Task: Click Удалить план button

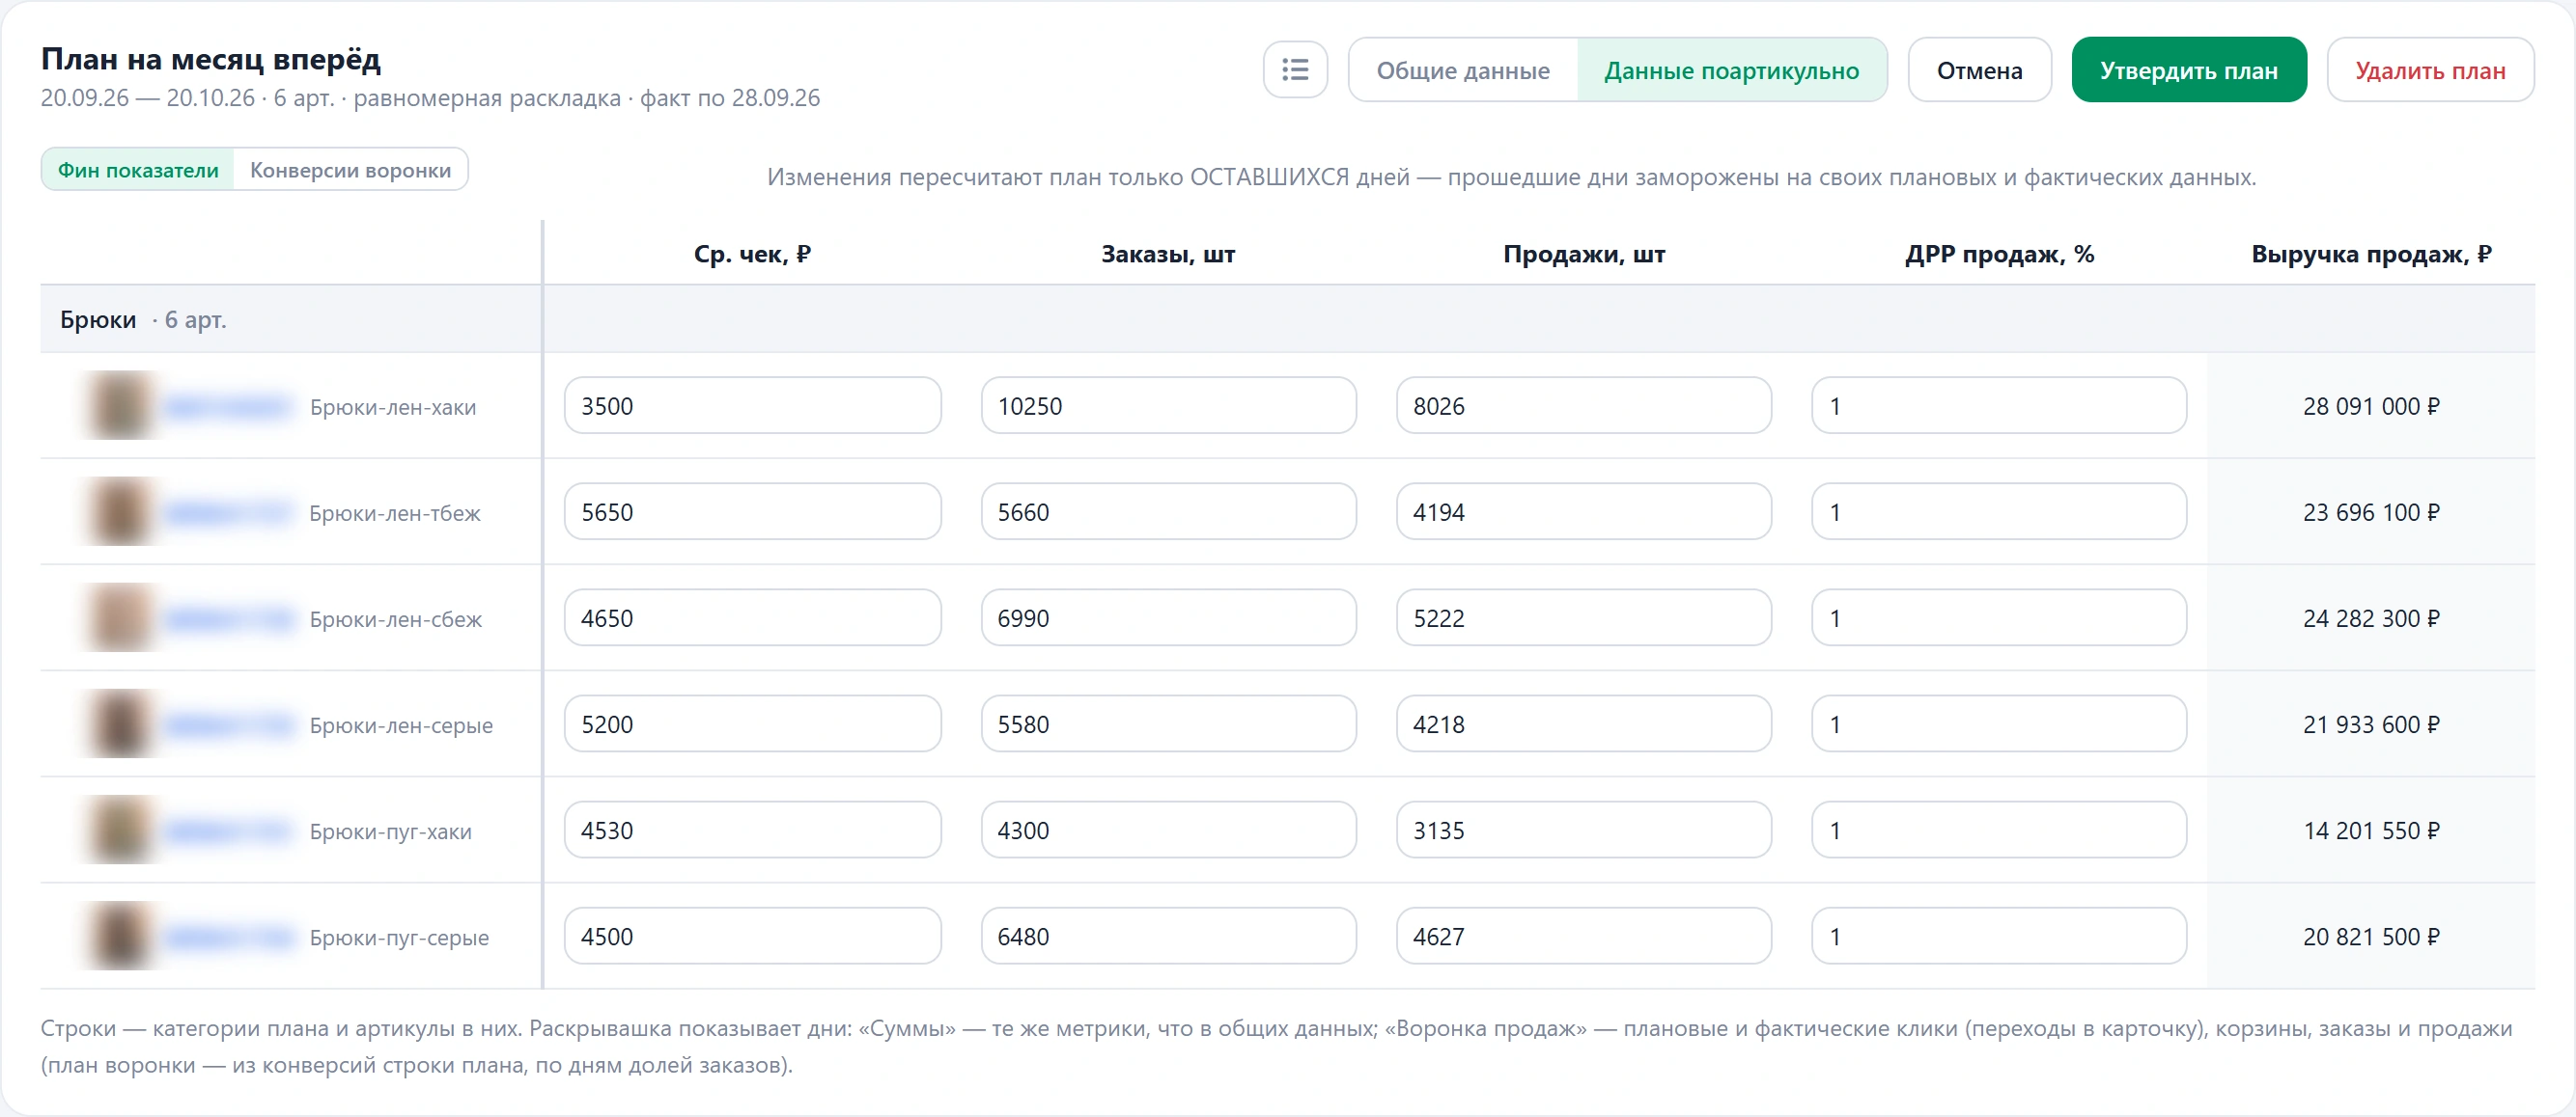Action: [x=2430, y=70]
